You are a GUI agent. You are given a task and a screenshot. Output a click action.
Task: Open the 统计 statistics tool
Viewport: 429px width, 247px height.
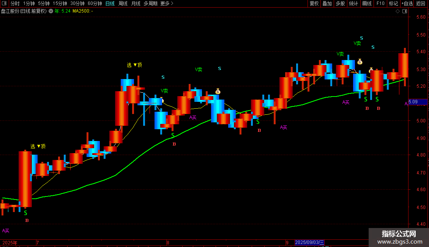point(353,3)
